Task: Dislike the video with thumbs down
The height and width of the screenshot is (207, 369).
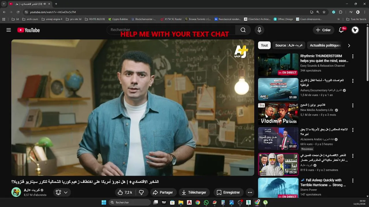Action: pyautogui.click(x=142, y=192)
